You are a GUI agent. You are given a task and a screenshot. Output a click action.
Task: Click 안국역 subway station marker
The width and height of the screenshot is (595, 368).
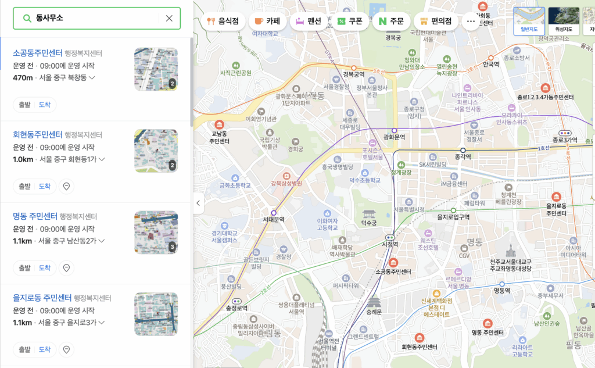(x=490, y=58)
